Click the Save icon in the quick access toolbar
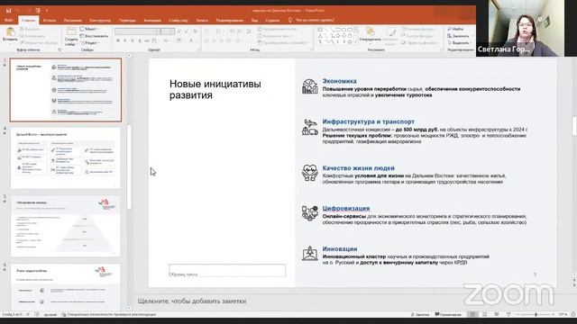The height and width of the screenshot is (324, 577). 8,10
